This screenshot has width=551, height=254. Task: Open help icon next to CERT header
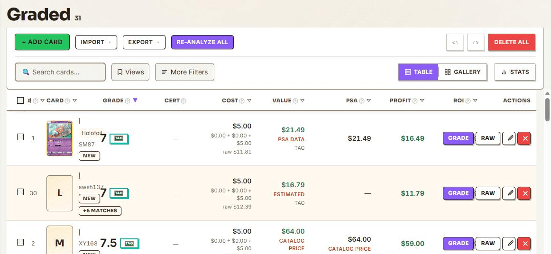click(x=184, y=101)
